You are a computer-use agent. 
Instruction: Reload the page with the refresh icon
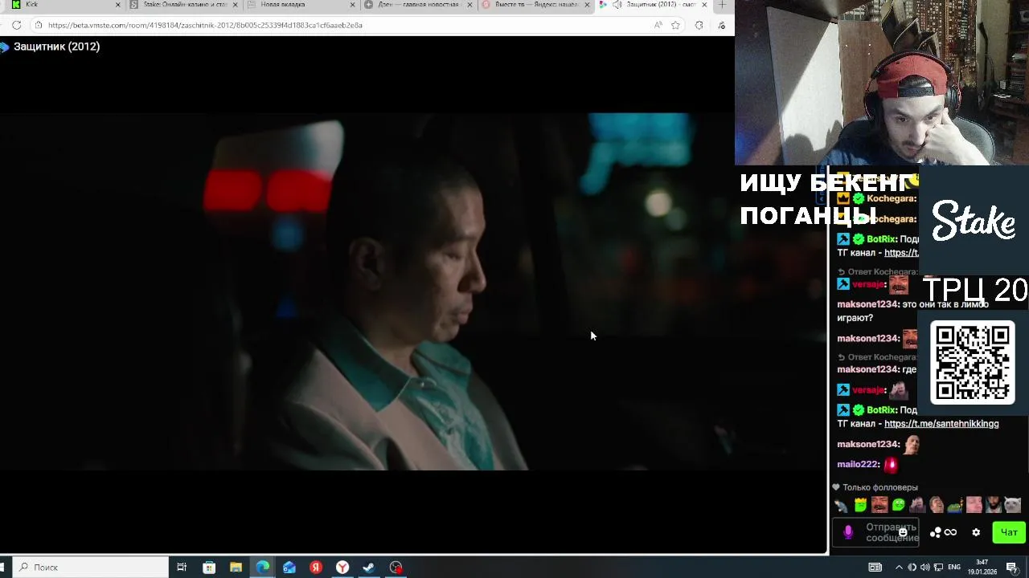[x=16, y=25]
